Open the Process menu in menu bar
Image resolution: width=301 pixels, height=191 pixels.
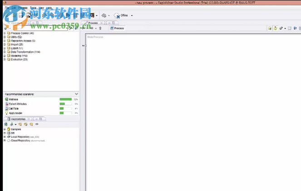(23, 8)
